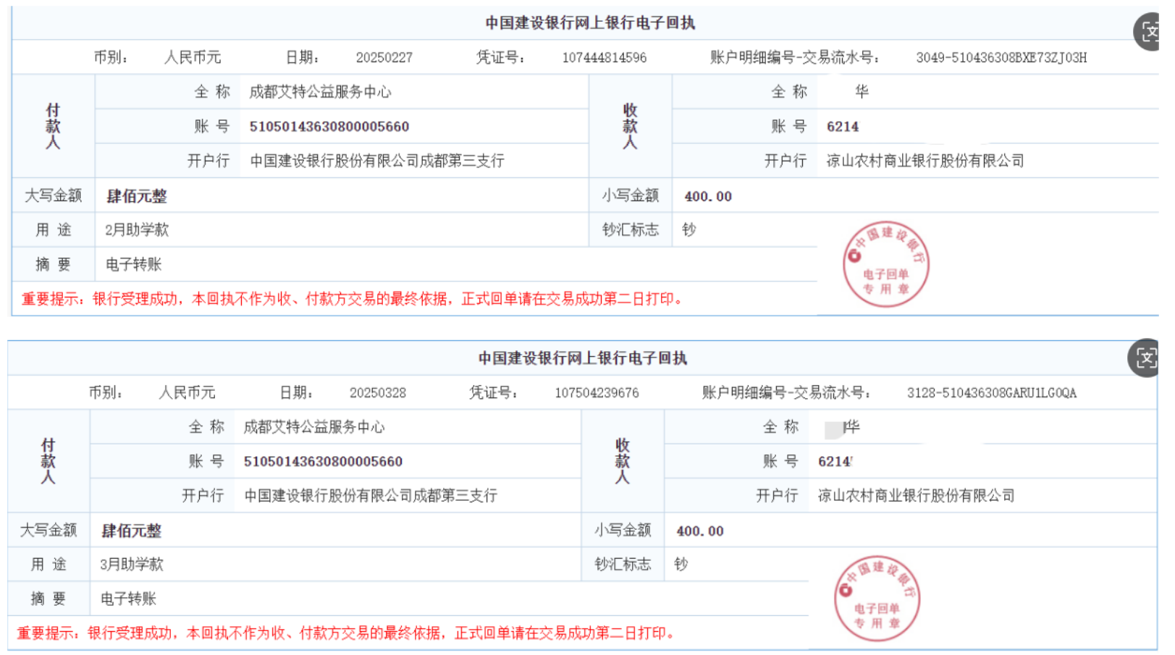Image resolution: width=1175 pixels, height=655 pixels.
Task: Click the second receipt's payer bank 中国建设银行股份有限公司成都第三支行
Action: [x=371, y=496]
